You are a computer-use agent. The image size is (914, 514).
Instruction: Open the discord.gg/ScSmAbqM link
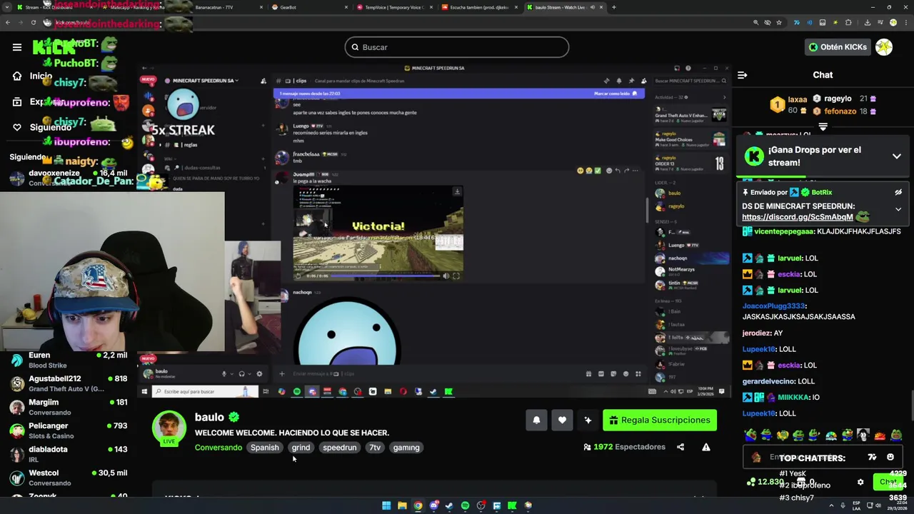(798, 217)
